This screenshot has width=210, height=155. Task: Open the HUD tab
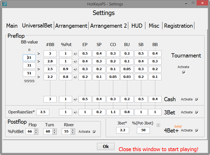pyautogui.click(x=137, y=26)
